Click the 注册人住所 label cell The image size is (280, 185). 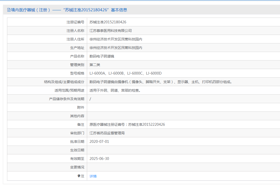click(x=47, y=39)
